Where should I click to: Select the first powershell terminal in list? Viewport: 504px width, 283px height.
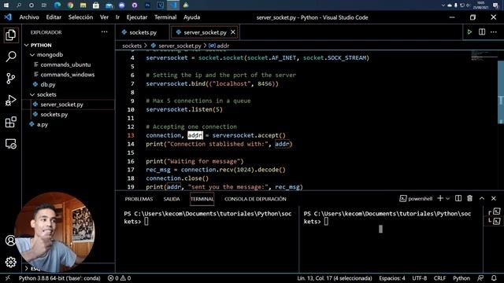[x=495, y=211]
